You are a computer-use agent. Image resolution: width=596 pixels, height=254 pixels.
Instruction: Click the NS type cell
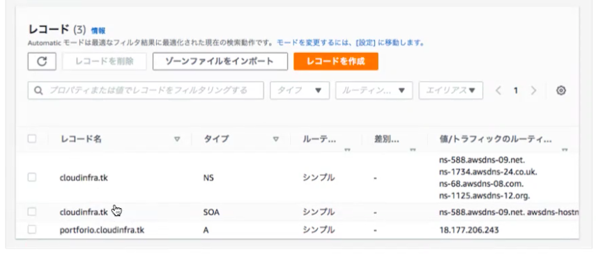pos(208,177)
